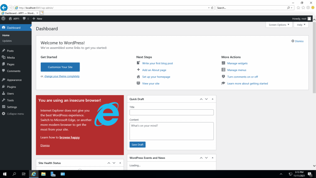Follow the View your site link

coord(151,83)
